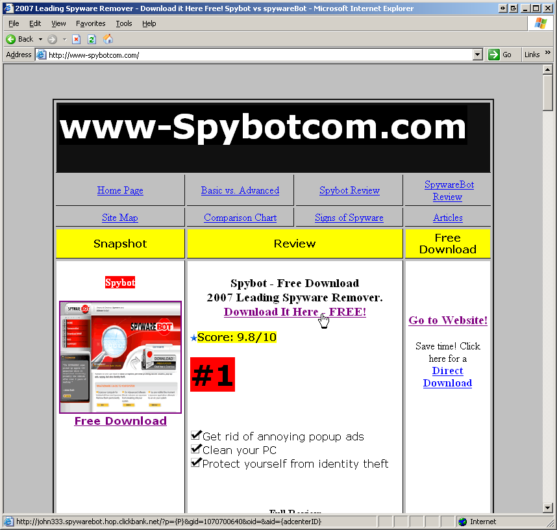Click the vertical scrollbar up arrow
557x530 pixels.
click(x=547, y=69)
